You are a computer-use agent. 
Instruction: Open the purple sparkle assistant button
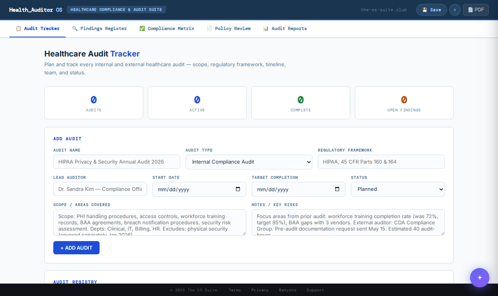coord(480,278)
